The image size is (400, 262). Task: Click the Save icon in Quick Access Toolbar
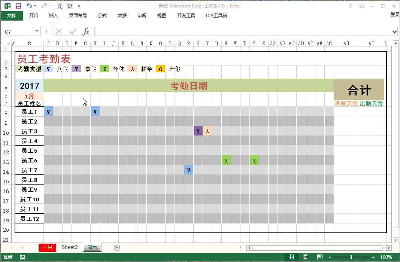point(18,6)
